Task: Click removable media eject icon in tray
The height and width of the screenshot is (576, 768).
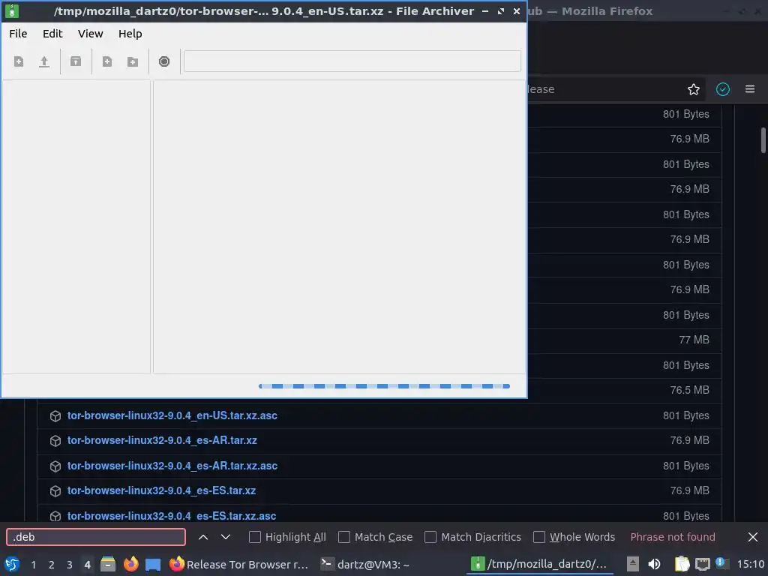Action: 633,564
